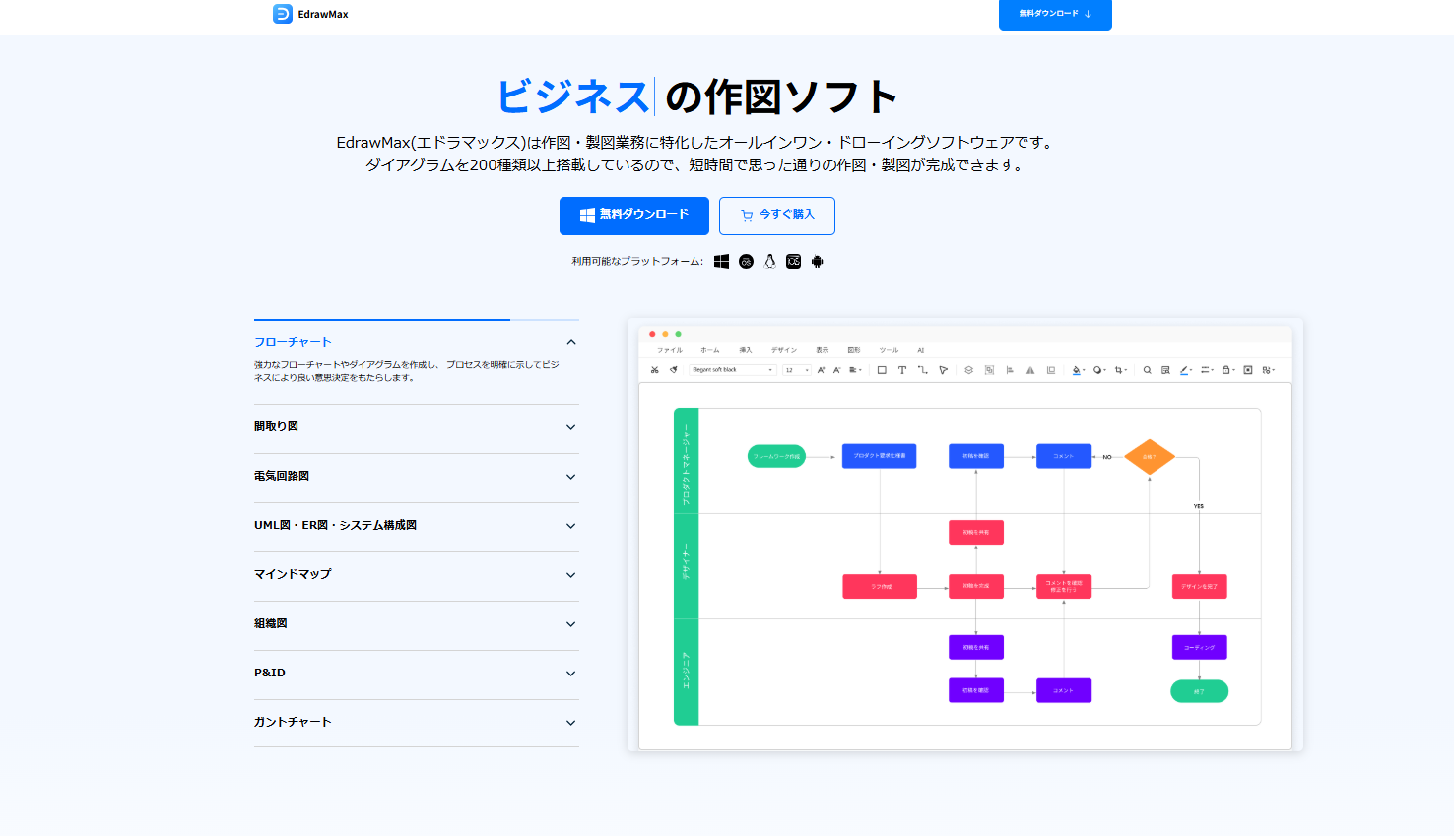
Task: Open the text alignment dropdown
Action: click(x=855, y=370)
